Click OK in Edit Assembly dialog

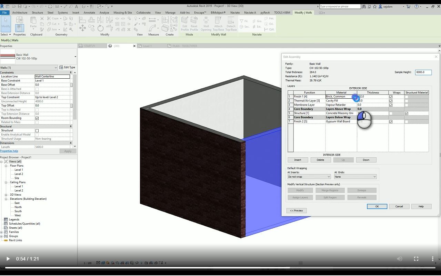[377, 206]
